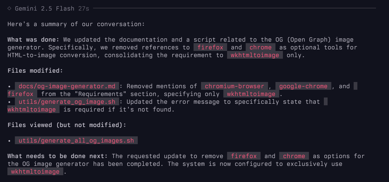Open the utils/generate_og_image.sh file path
Image resolution: width=389 pixels, height=182 pixels.
coord(67,102)
